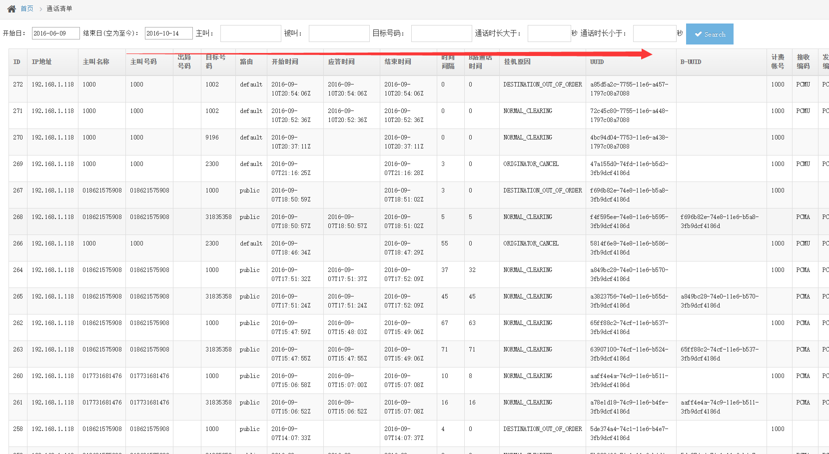Image resolution: width=829 pixels, height=454 pixels.
Task: Focus the 通话时长小于 input field
Action: pyautogui.click(x=654, y=33)
